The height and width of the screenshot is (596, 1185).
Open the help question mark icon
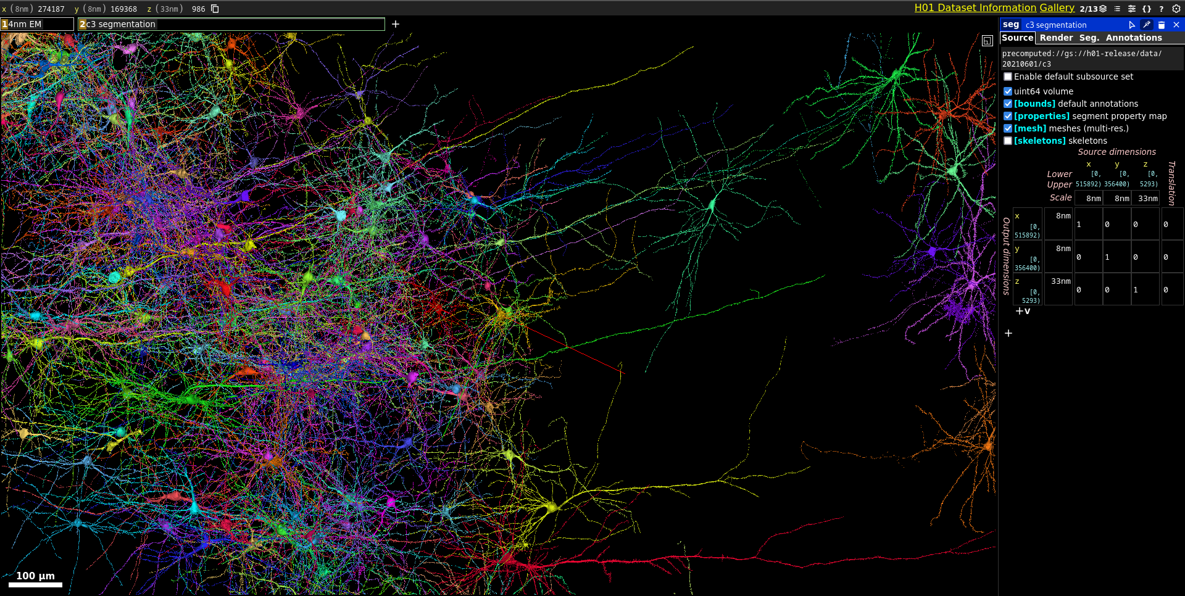point(1162,9)
